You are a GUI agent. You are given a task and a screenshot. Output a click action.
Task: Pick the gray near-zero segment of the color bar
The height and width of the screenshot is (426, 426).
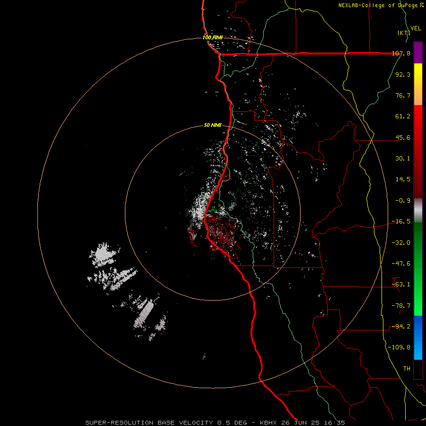coord(418,211)
